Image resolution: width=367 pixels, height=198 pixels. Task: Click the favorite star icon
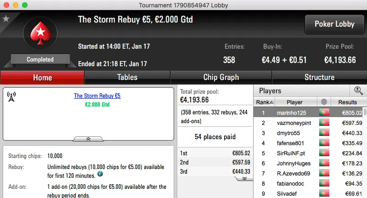point(6,19)
